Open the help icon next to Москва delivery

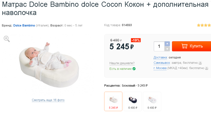pyautogui.click(x=207, y=68)
